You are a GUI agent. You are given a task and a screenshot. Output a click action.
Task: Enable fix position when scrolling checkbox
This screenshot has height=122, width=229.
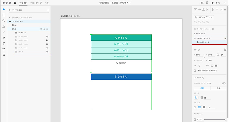click(x=195, y=71)
